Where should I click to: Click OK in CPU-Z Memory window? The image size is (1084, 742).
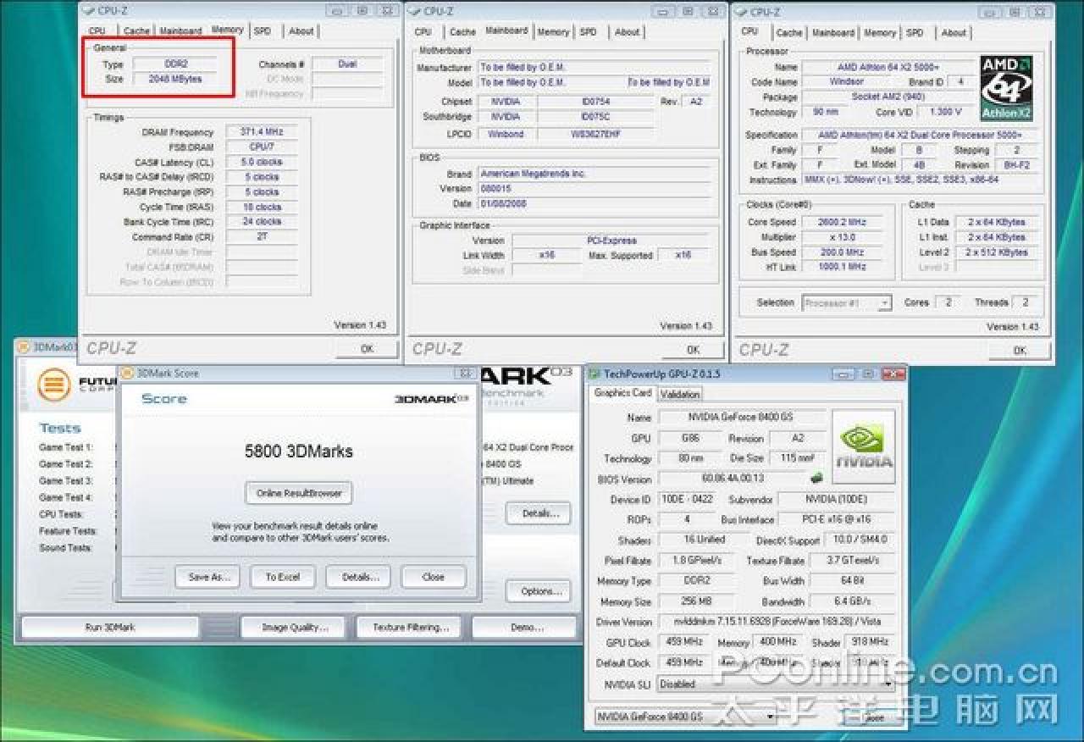[x=367, y=349]
